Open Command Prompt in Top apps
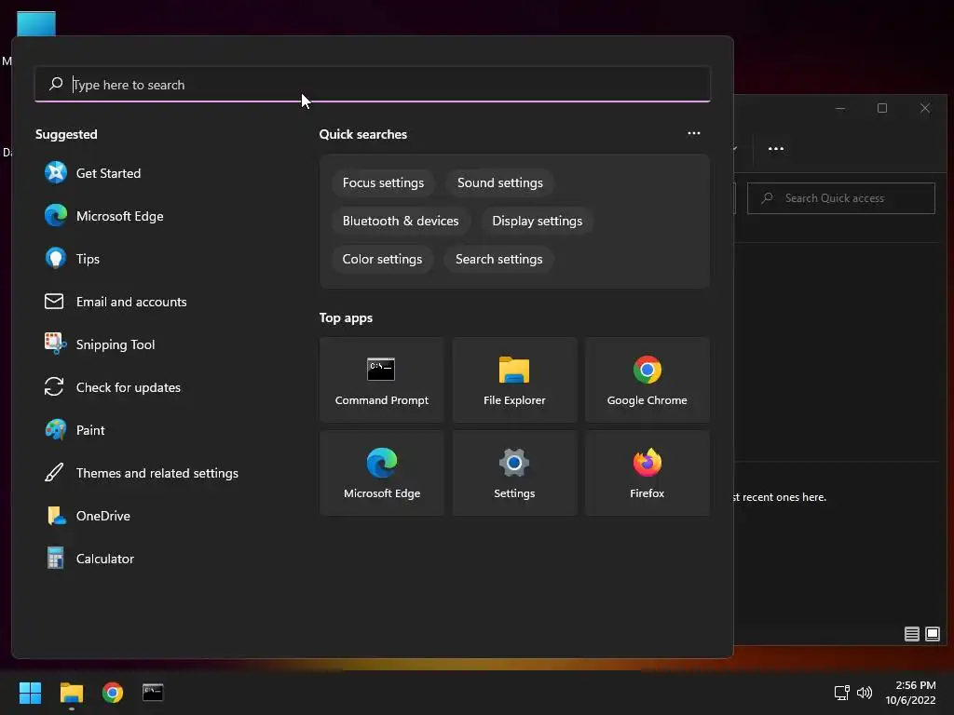954x715 pixels. click(x=381, y=380)
